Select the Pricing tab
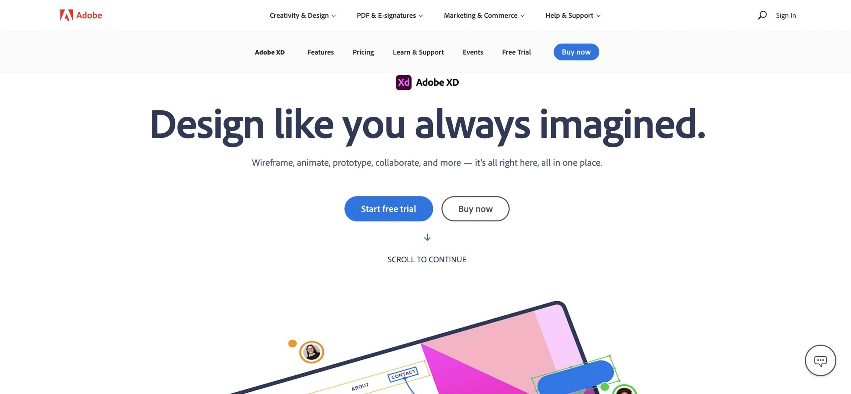 click(363, 52)
